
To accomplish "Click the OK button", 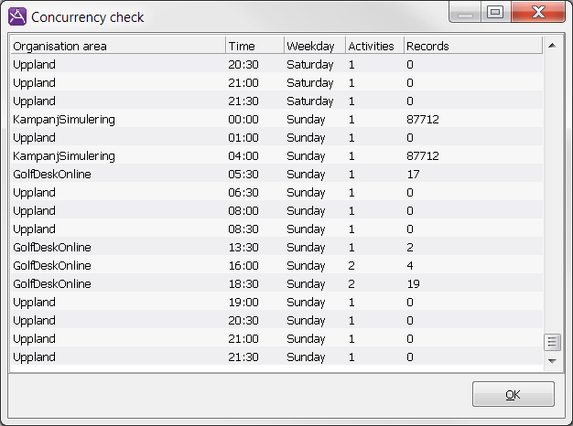I will (514, 394).
